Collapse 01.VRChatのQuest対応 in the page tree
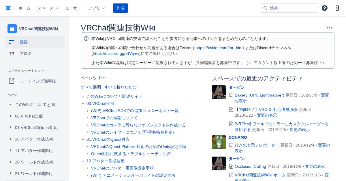 click(x=83, y=139)
